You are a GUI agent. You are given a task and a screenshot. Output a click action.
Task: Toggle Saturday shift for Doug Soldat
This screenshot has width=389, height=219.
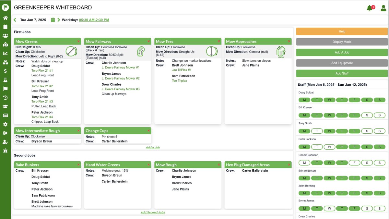tap(367, 100)
